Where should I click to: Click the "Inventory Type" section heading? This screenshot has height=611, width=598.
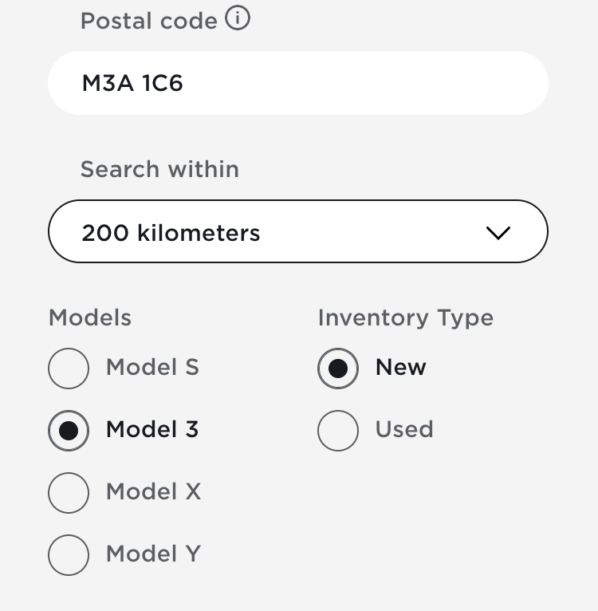point(405,317)
